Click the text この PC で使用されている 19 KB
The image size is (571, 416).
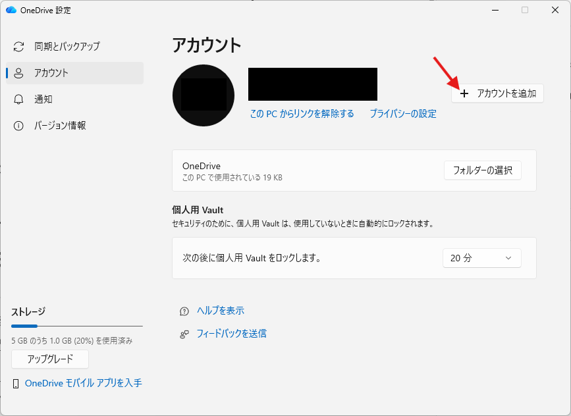click(x=232, y=178)
